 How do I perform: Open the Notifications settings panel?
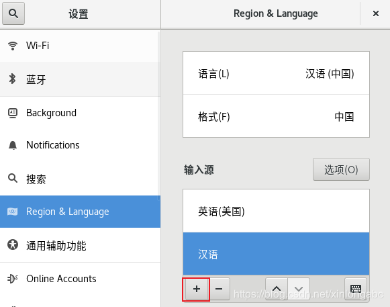pyautogui.click(x=80, y=145)
